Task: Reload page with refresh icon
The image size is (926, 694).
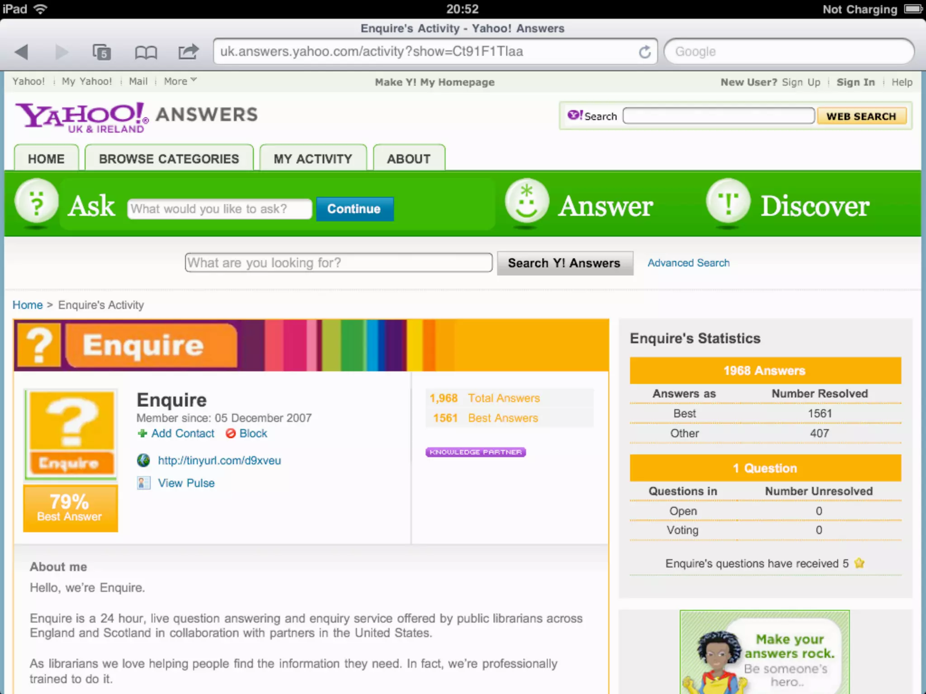Action: (644, 52)
